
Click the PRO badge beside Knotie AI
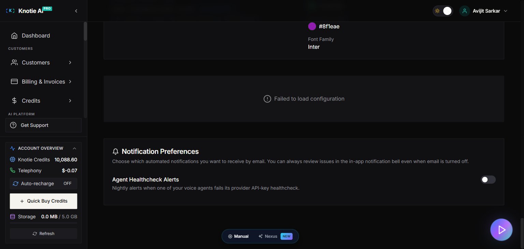[47, 9]
